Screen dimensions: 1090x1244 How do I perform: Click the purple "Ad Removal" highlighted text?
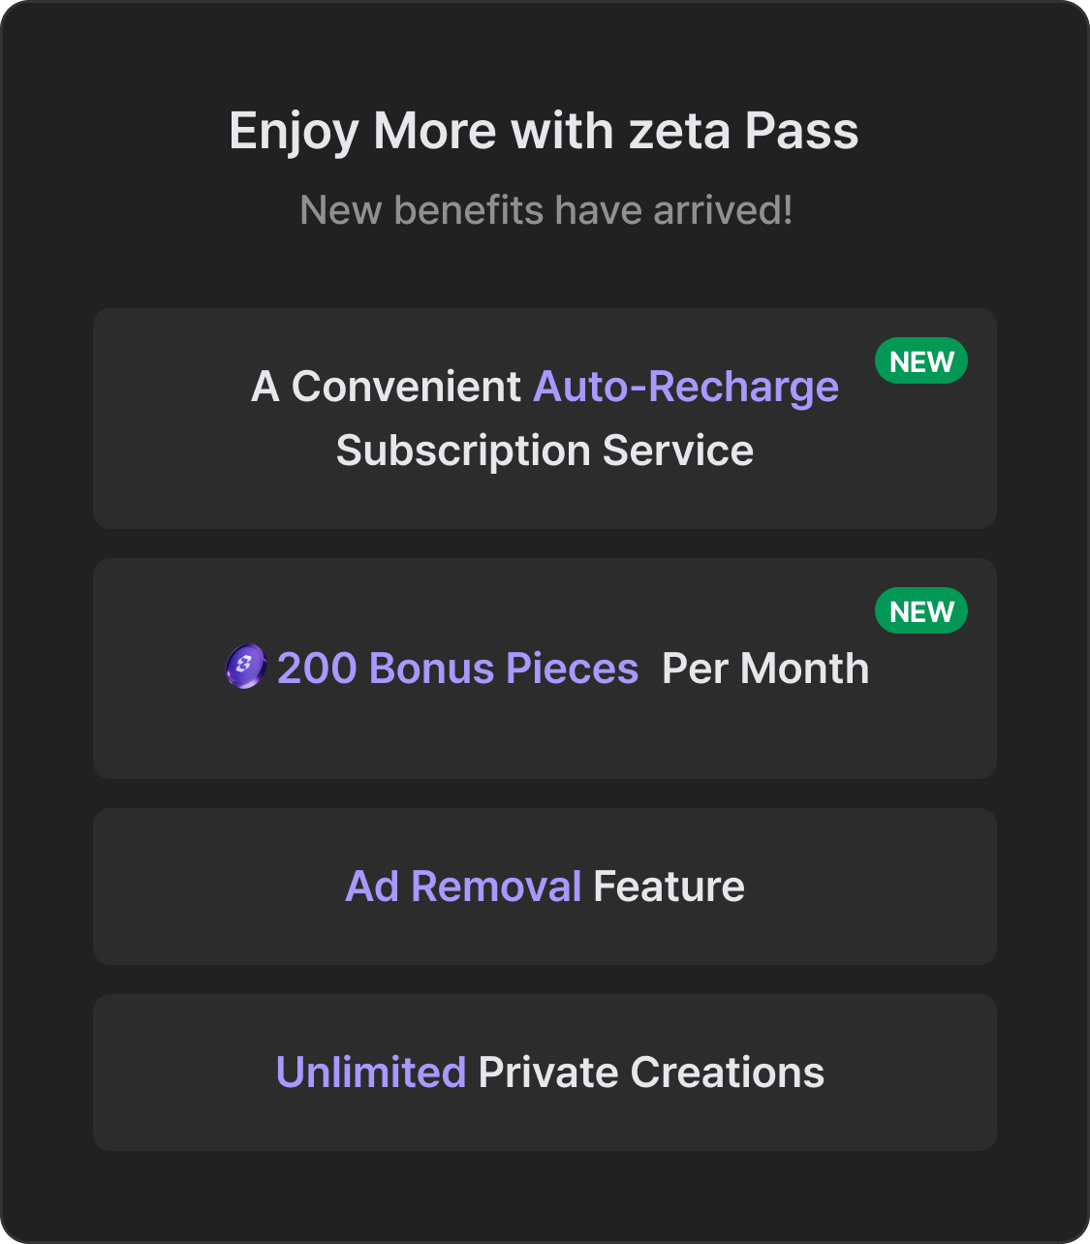coord(463,886)
